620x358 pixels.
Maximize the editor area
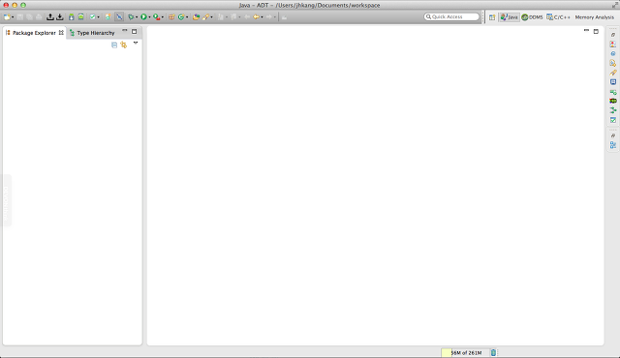click(596, 31)
